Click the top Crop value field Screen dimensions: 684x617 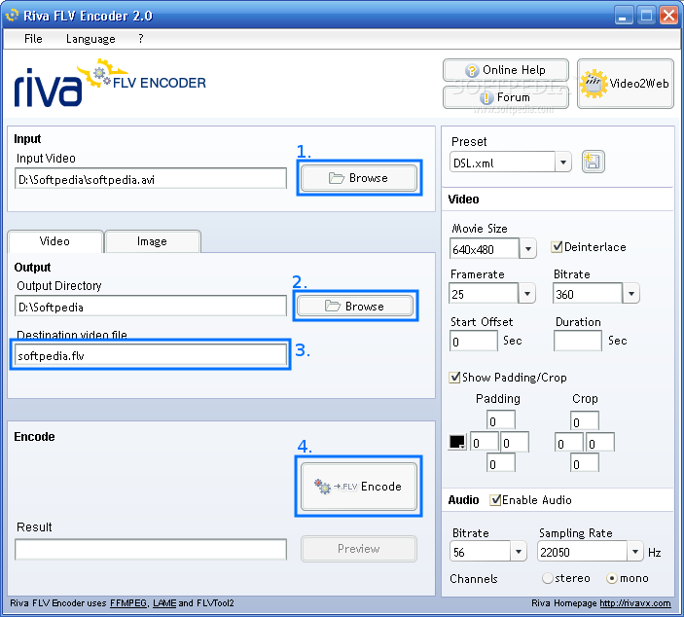tap(585, 420)
